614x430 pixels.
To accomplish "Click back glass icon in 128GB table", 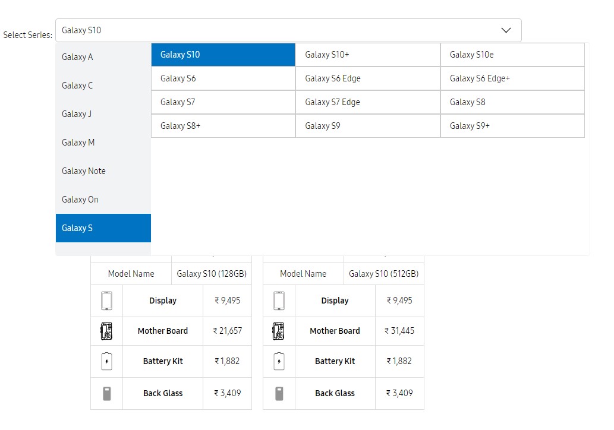I will pyautogui.click(x=106, y=393).
